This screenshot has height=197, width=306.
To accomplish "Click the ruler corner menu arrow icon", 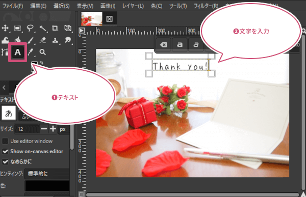I will coord(82,31).
